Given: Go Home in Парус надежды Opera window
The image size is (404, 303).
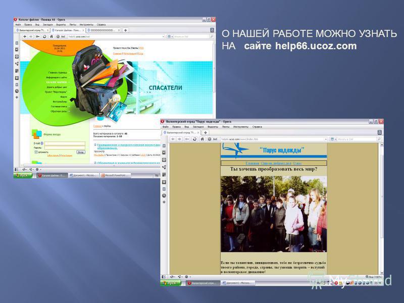Looking at the screenshot, I should click(x=203, y=139).
